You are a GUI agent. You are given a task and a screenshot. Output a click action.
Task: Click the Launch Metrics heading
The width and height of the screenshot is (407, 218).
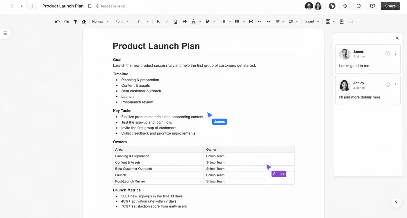pos(127,190)
